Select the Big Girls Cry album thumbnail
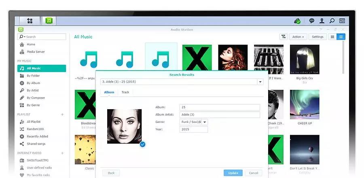The width and height of the screenshot is (364, 178). [x=305, y=59]
